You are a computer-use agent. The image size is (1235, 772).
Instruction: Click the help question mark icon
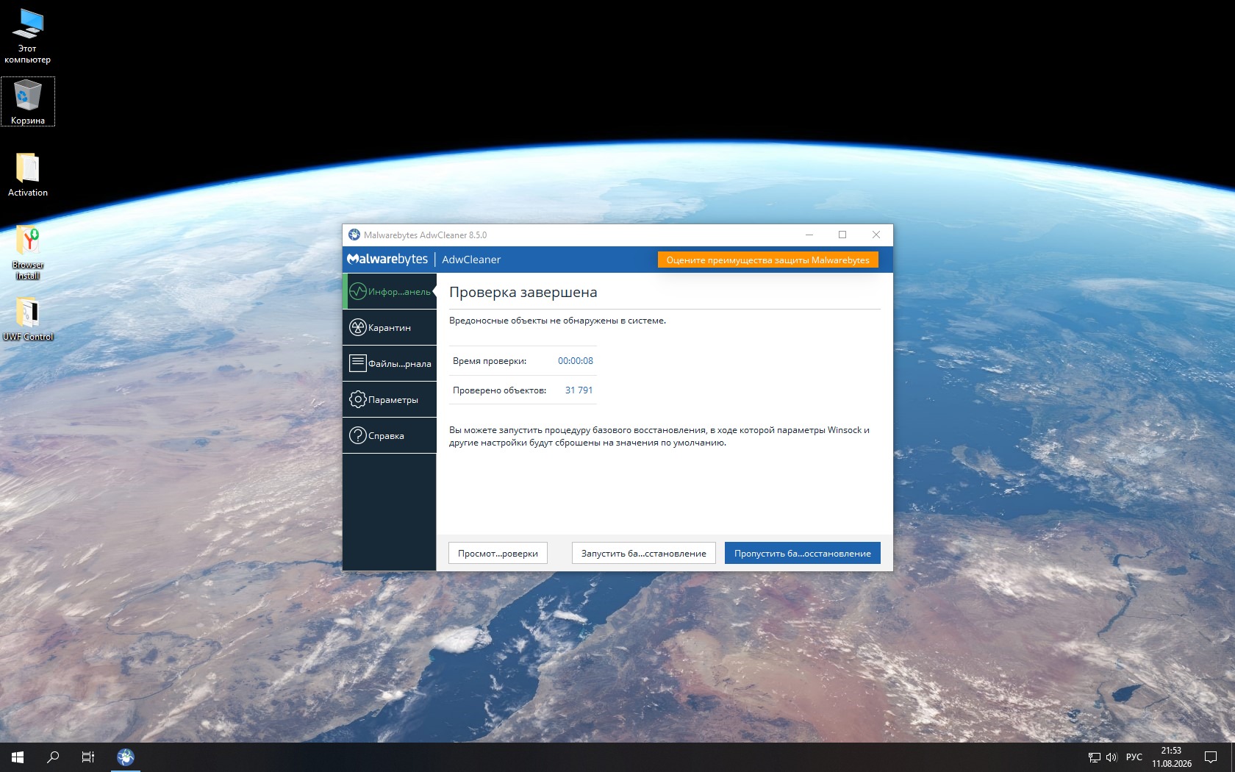click(357, 435)
